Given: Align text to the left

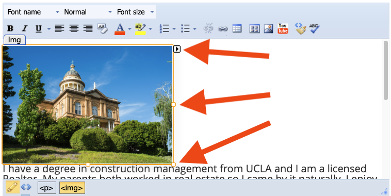Looking at the screenshot, I should pyautogui.click(x=60, y=28).
